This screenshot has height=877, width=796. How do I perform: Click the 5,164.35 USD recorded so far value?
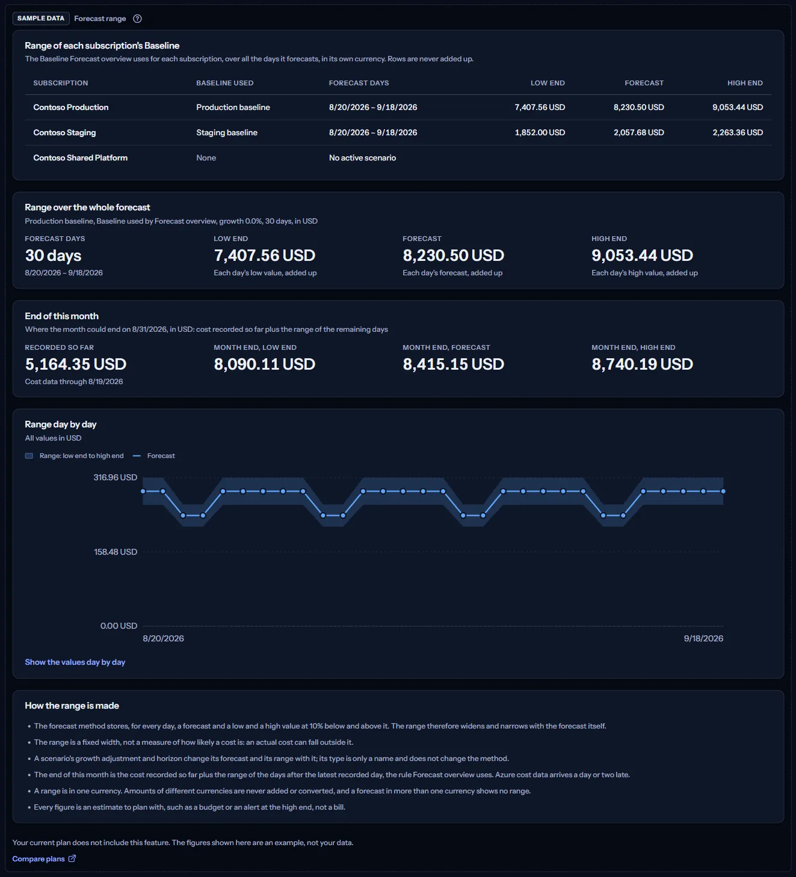[76, 364]
